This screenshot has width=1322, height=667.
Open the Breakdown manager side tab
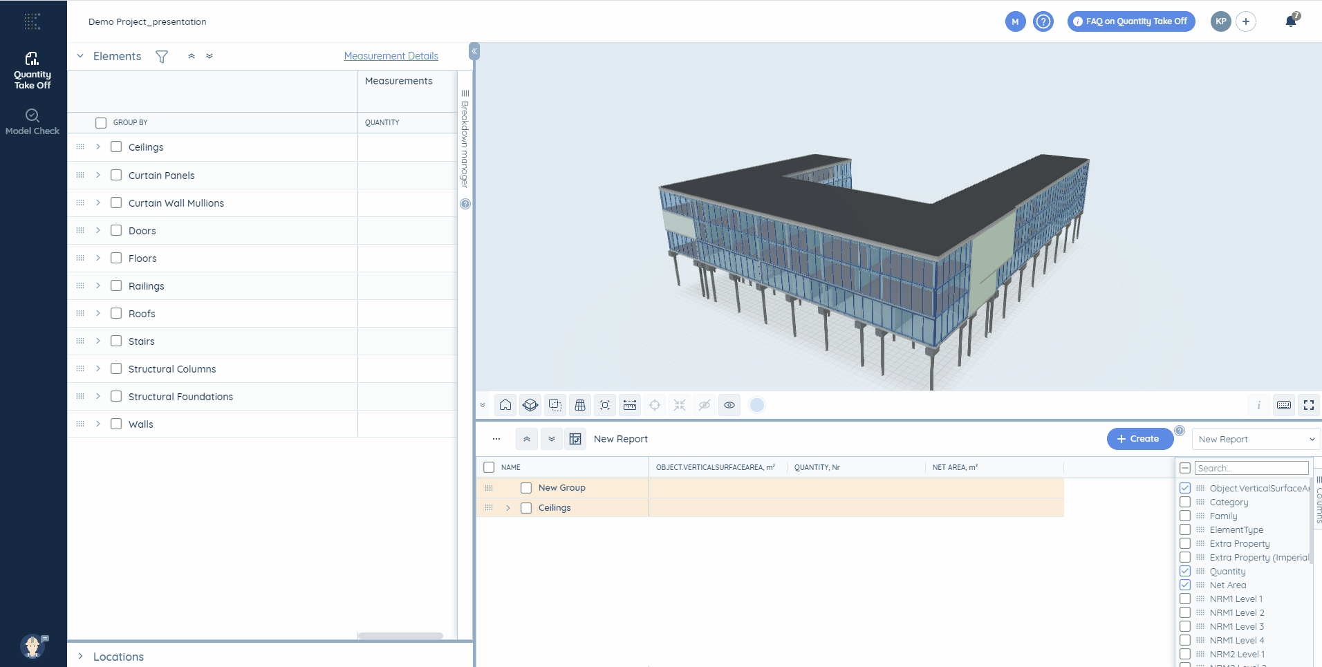(x=465, y=138)
